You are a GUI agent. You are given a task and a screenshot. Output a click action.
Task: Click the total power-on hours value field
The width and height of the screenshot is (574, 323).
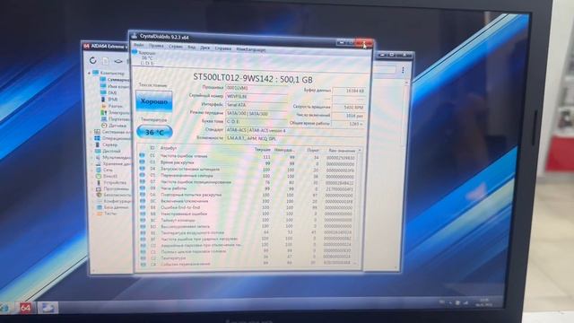tap(349, 124)
